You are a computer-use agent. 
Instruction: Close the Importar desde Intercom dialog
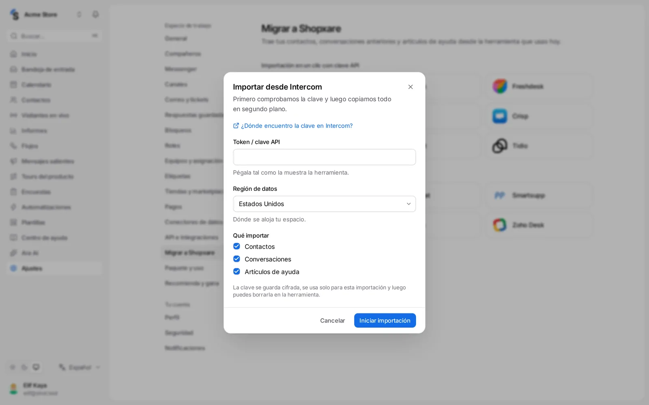coord(410,87)
